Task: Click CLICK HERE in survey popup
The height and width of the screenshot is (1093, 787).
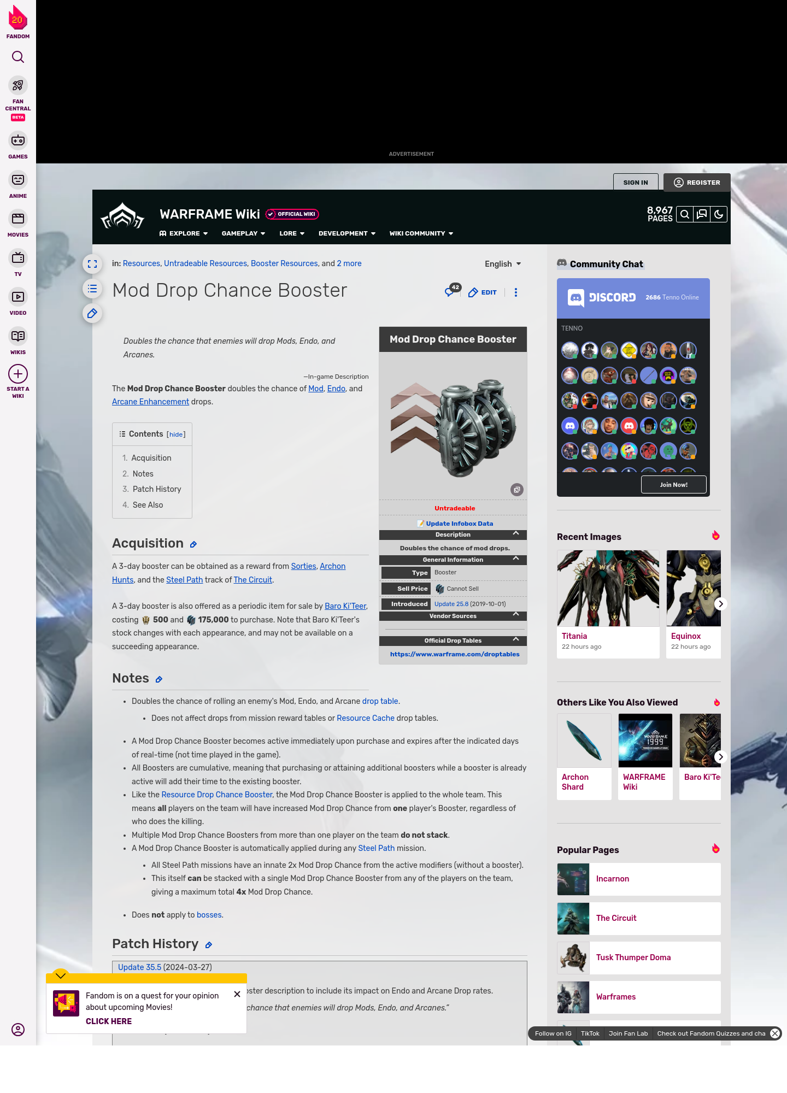Action: [x=109, y=1021]
